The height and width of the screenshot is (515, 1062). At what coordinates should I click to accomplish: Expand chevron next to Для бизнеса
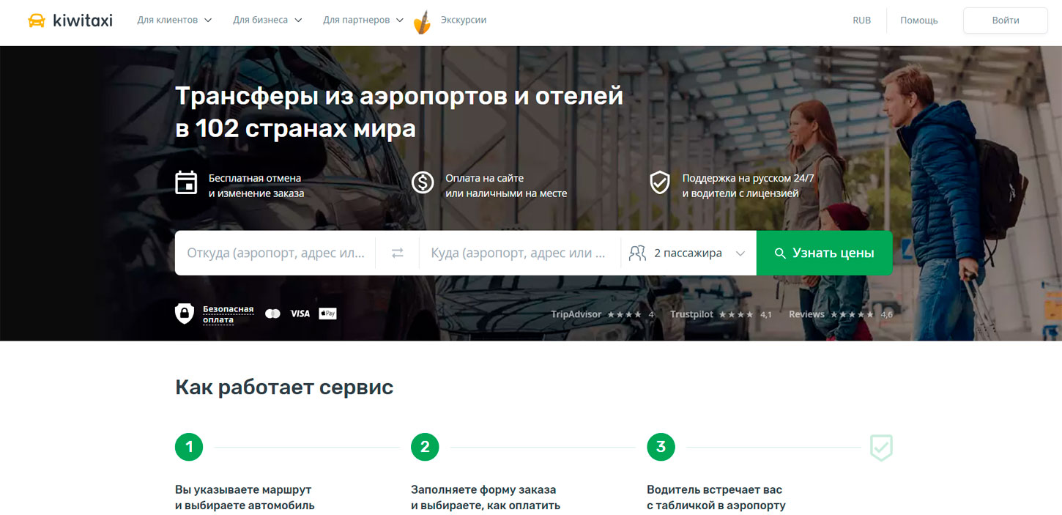(298, 21)
